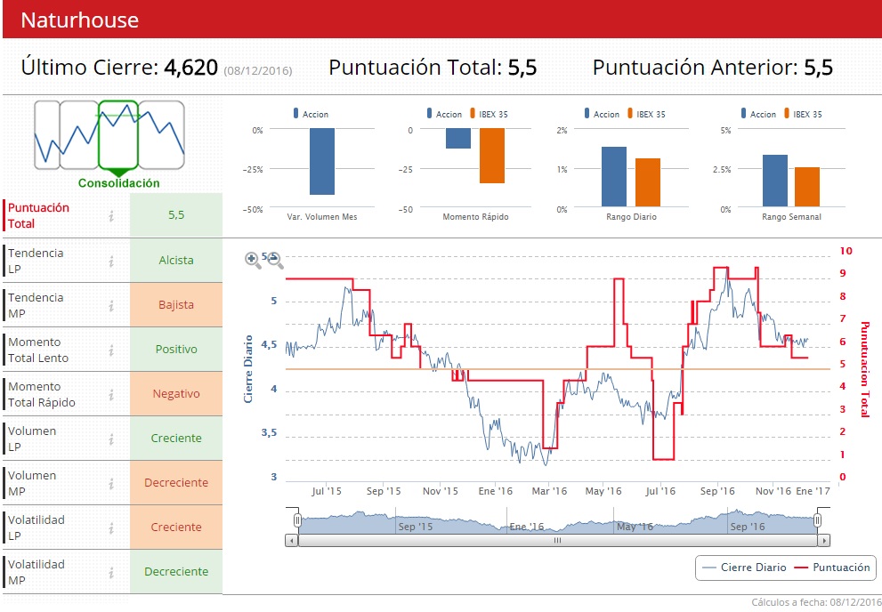Toggle IBEX 35 legend in Rango Diario chart
The height and width of the screenshot is (612, 882).
[646, 114]
